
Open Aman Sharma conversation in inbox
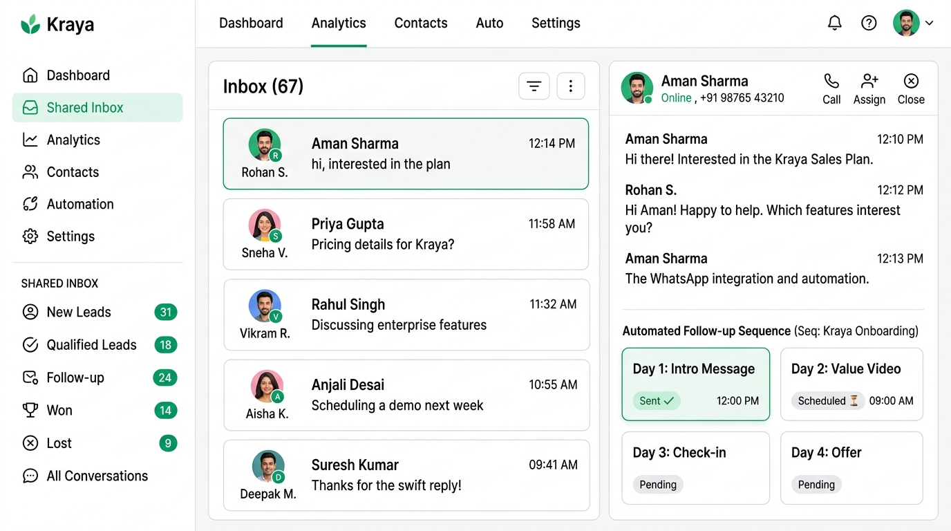click(x=406, y=153)
